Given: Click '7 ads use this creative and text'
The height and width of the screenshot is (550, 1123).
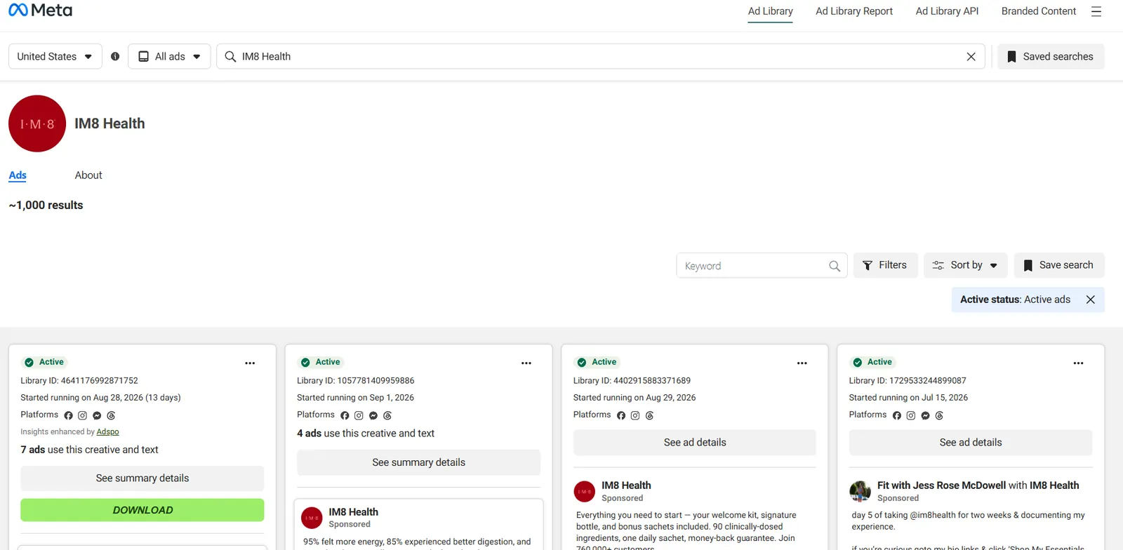Looking at the screenshot, I should pyautogui.click(x=89, y=450).
